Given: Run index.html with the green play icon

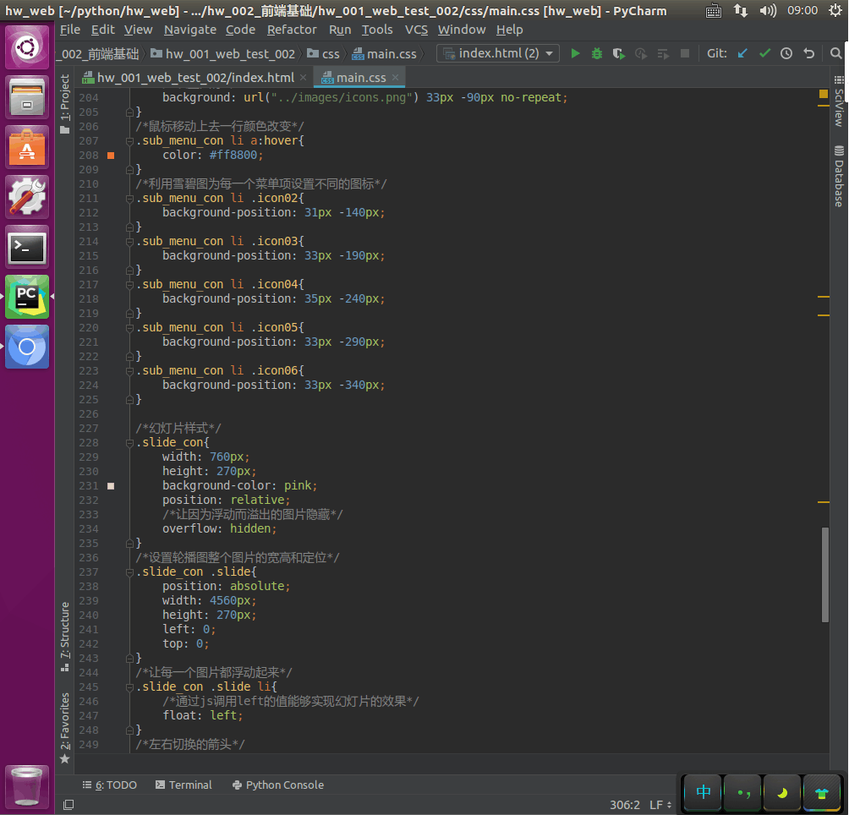Looking at the screenshot, I should [x=575, y=53].
